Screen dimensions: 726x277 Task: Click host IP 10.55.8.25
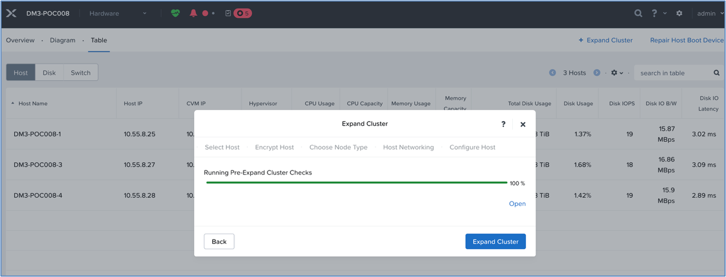pos(140,134)
